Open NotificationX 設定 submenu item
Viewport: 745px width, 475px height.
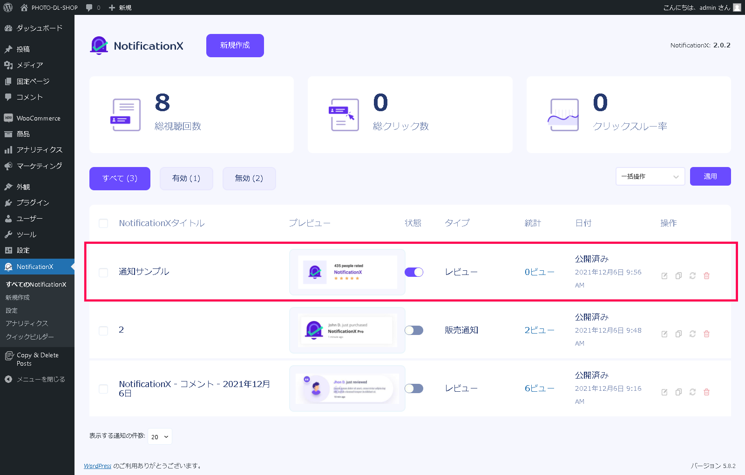(12, 310)
